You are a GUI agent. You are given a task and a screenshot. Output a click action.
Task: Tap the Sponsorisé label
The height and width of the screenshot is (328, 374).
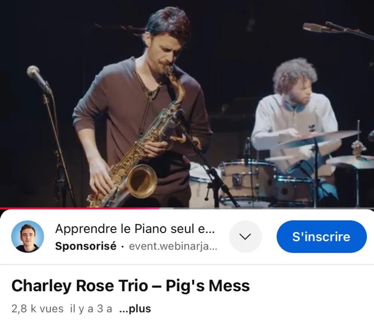(86, 246)
